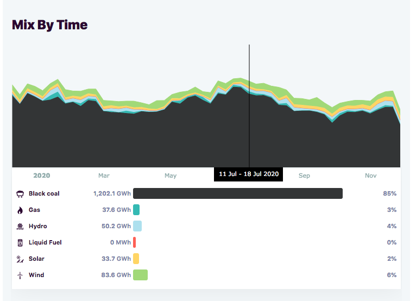
Task: Click the teal Gas bar swatch
Action: [136, 210]
